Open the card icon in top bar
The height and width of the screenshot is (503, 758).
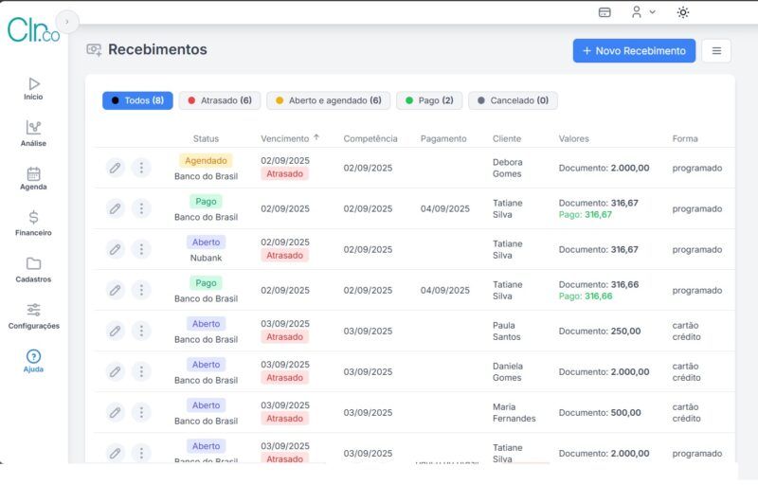(605, 12)
